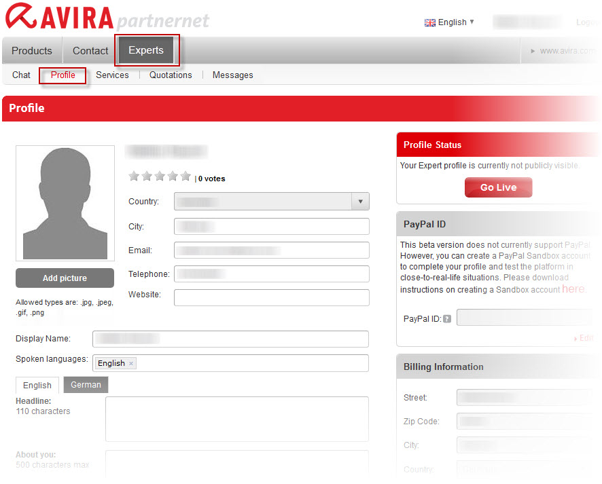602x484 pixels.
Task: Switch to the German description tab
Action: click(x=86, y=385)
